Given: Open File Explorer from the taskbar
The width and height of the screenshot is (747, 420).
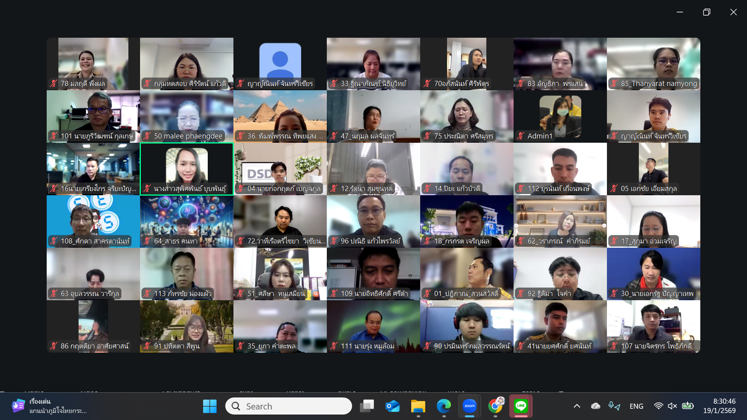Looking at the screenshot, I should point(418,406).
